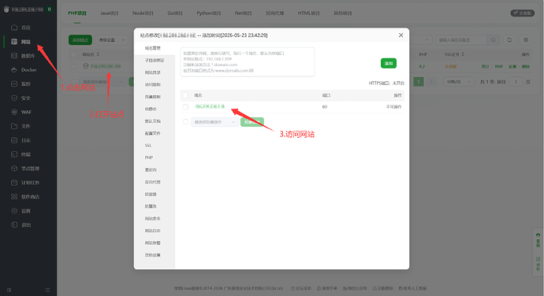Tick the checkbox beside the batch operation dropdown in the dialog
The height and width of the screenshot is (296, 544).
tap(185, 122)
